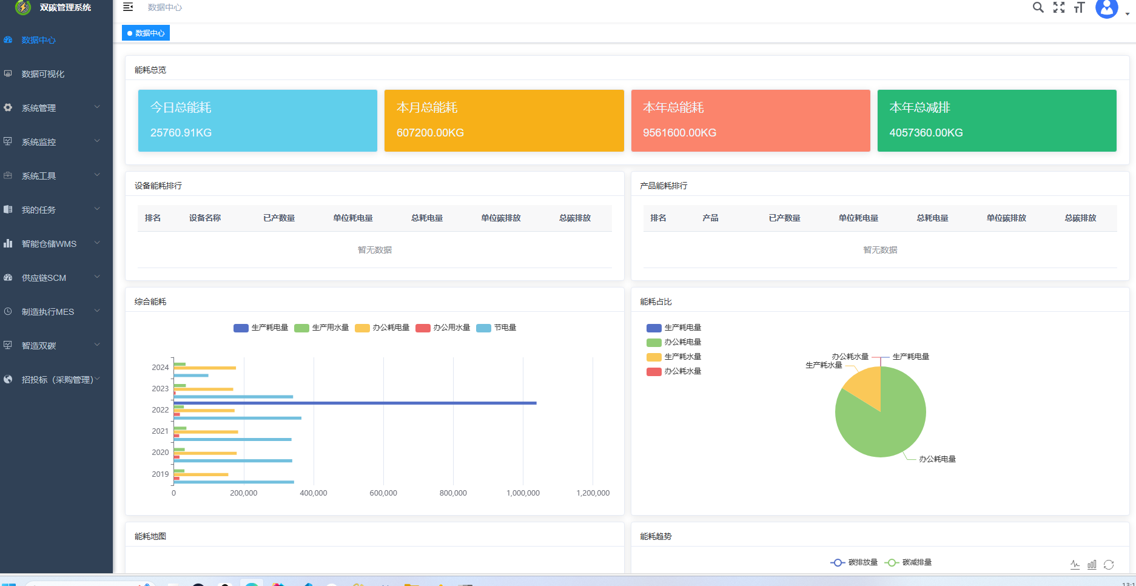Click the 本年总减排 card
1136x586 pixels.
997,121
